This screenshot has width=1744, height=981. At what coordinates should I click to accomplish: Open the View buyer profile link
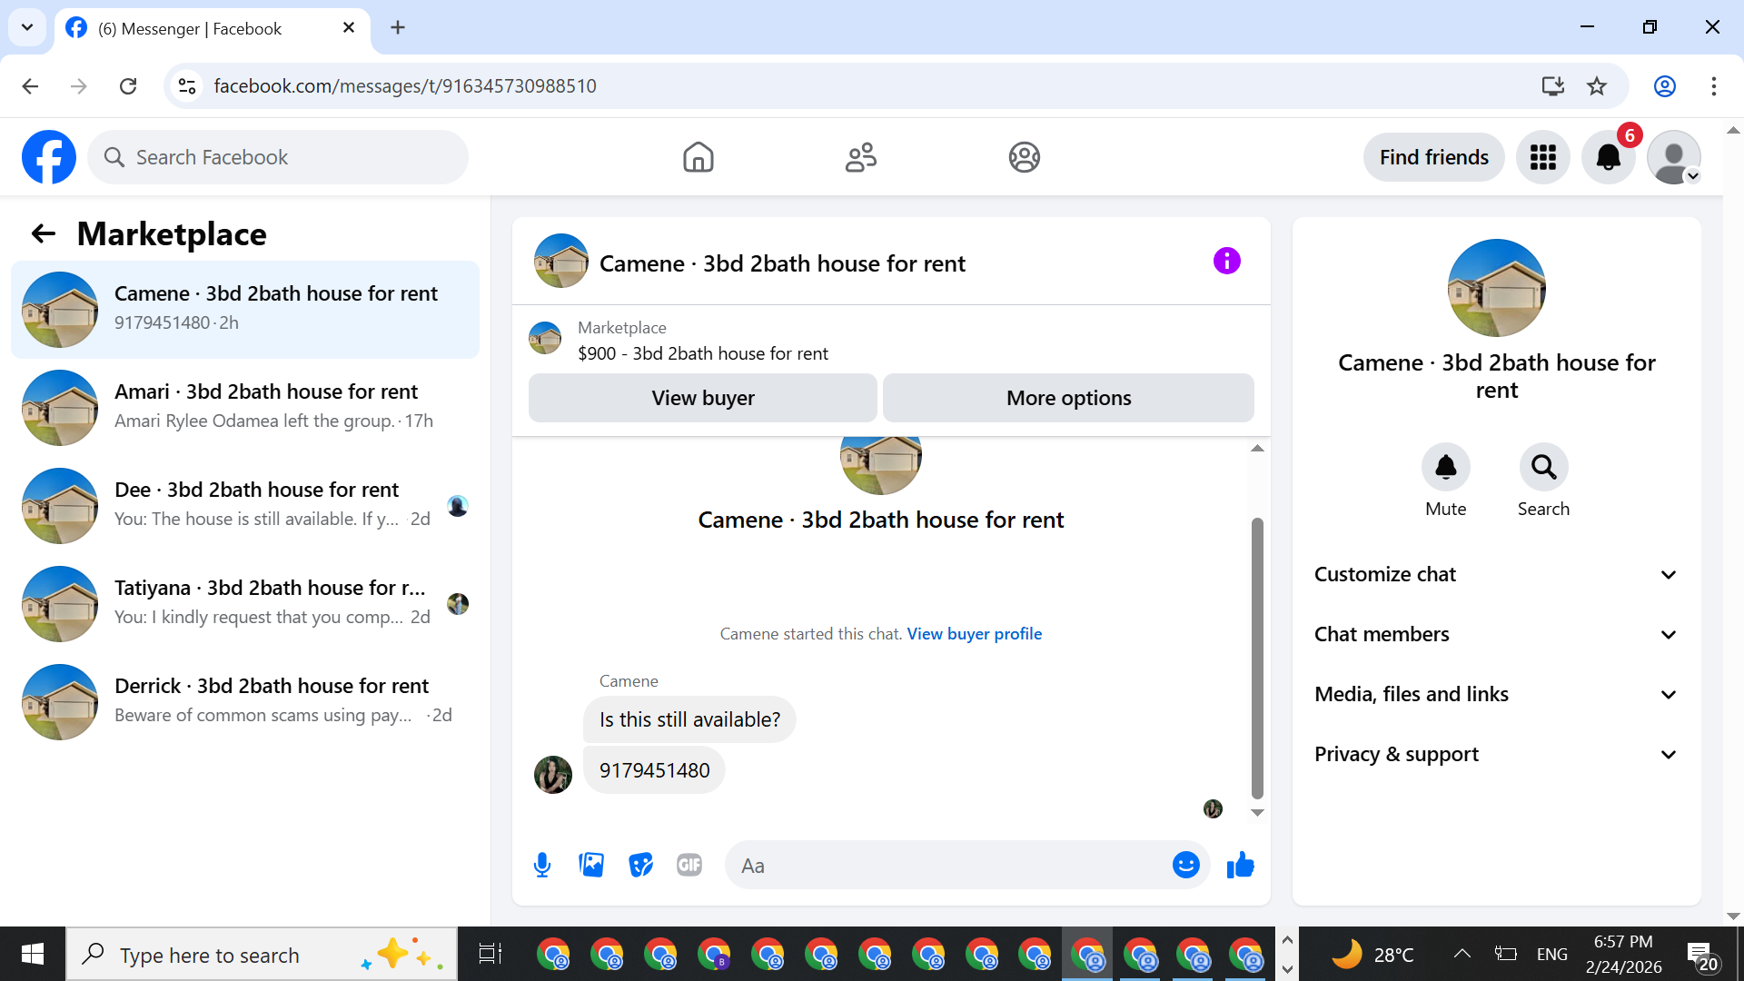click(x=974, y=634)
